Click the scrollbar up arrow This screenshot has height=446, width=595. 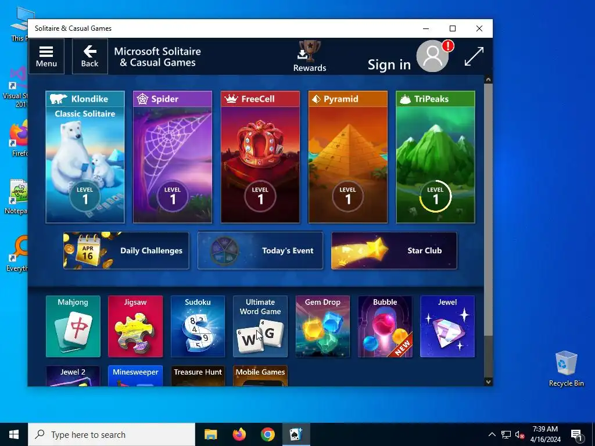point(488,79)
